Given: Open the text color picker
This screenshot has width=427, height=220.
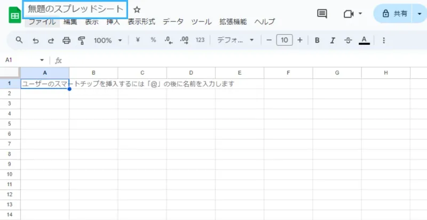Looking at the screenshot, I should 364,40.
